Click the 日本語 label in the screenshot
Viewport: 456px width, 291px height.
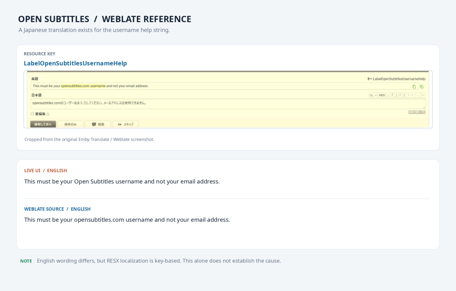click(x=36, y=95)
